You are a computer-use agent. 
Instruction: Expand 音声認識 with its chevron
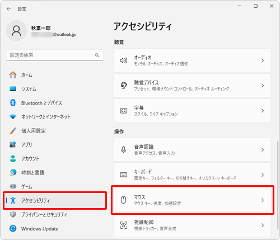coord(263,150)
